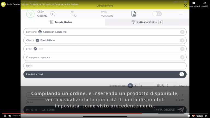Click the order date 11/05/2022
This screenshot has width=210, height=118.
[x=107, y=16]
